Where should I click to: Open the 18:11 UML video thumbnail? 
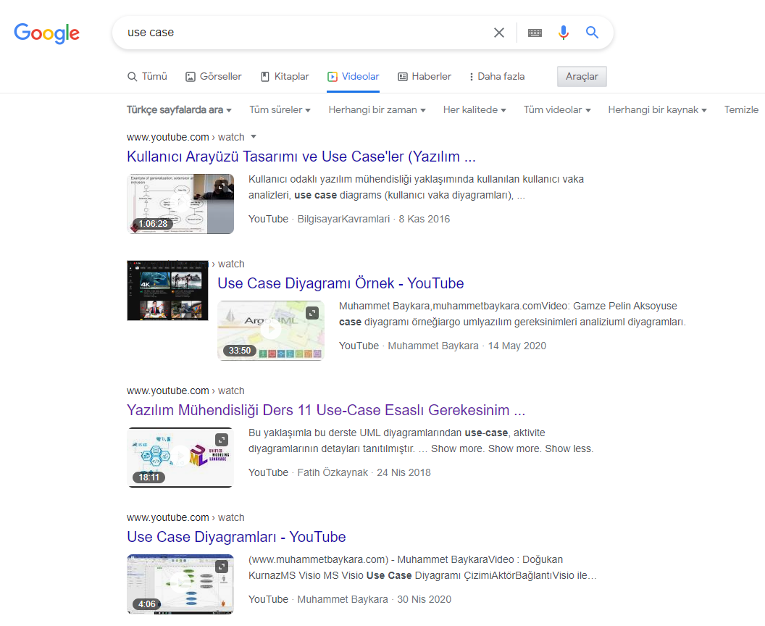[180, 457]
